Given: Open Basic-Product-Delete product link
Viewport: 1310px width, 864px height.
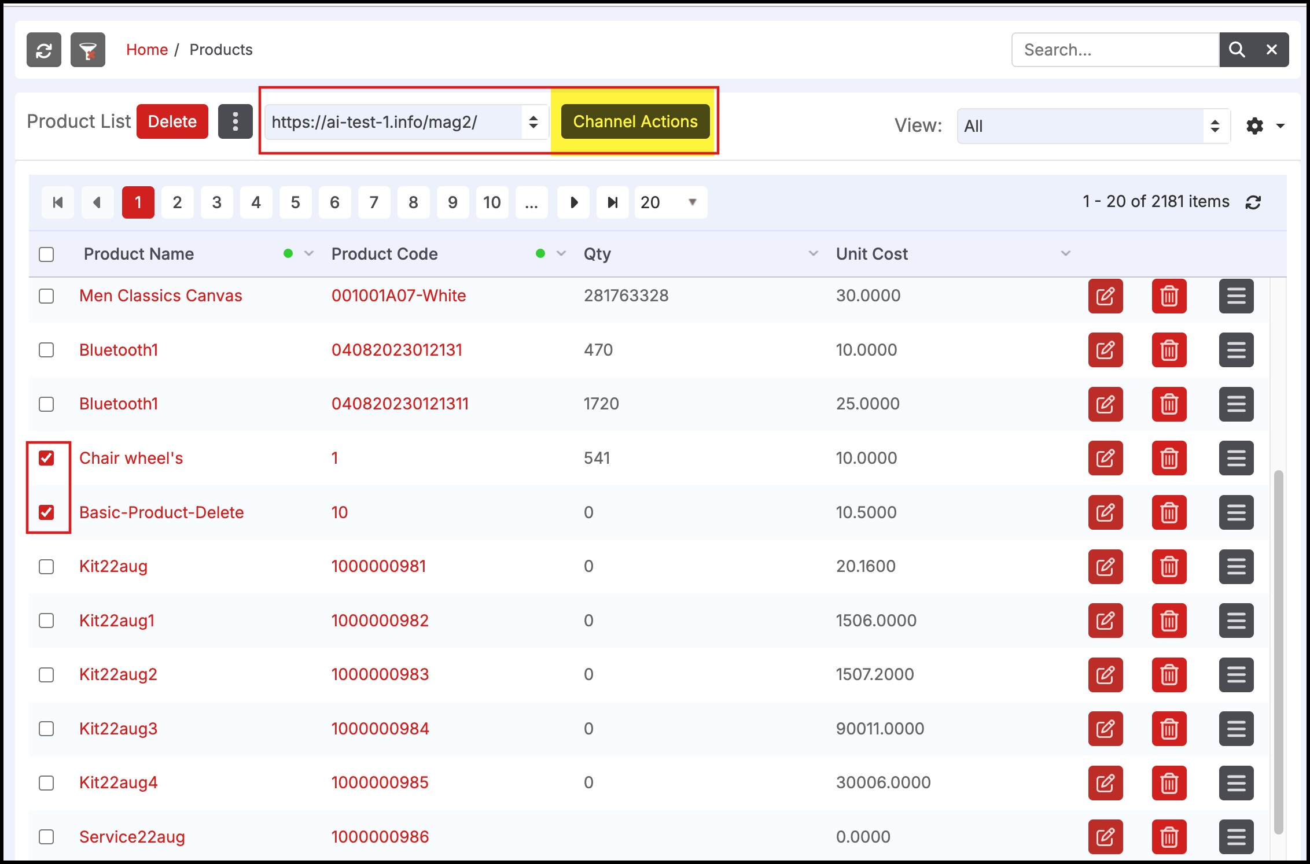Looking at the screenshot, I should (x=161, y=512).
